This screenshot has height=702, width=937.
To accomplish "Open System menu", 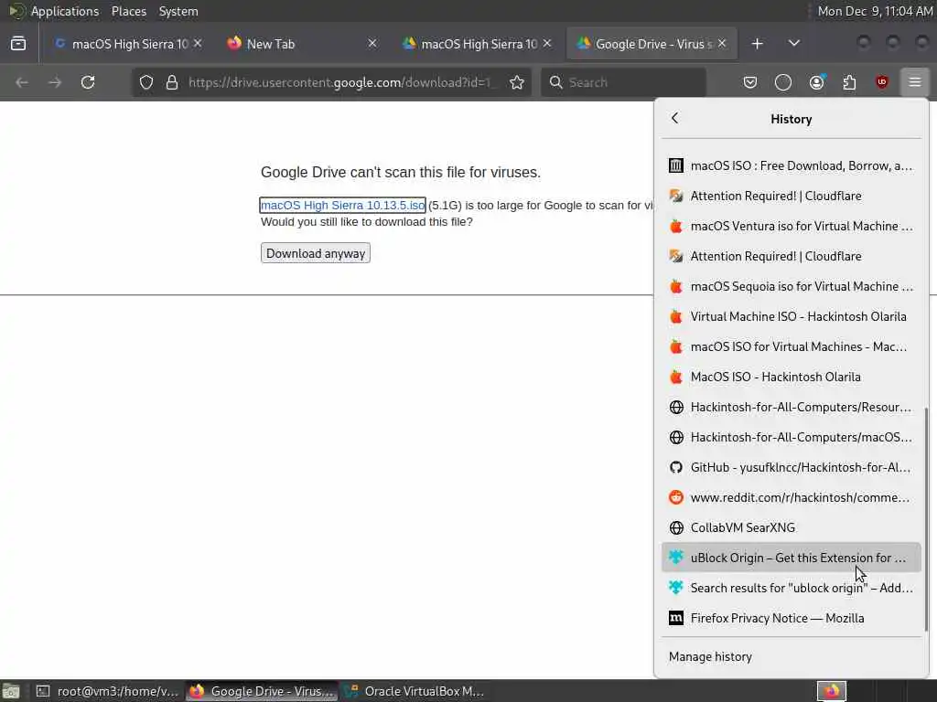I will (x=178, y=11).
